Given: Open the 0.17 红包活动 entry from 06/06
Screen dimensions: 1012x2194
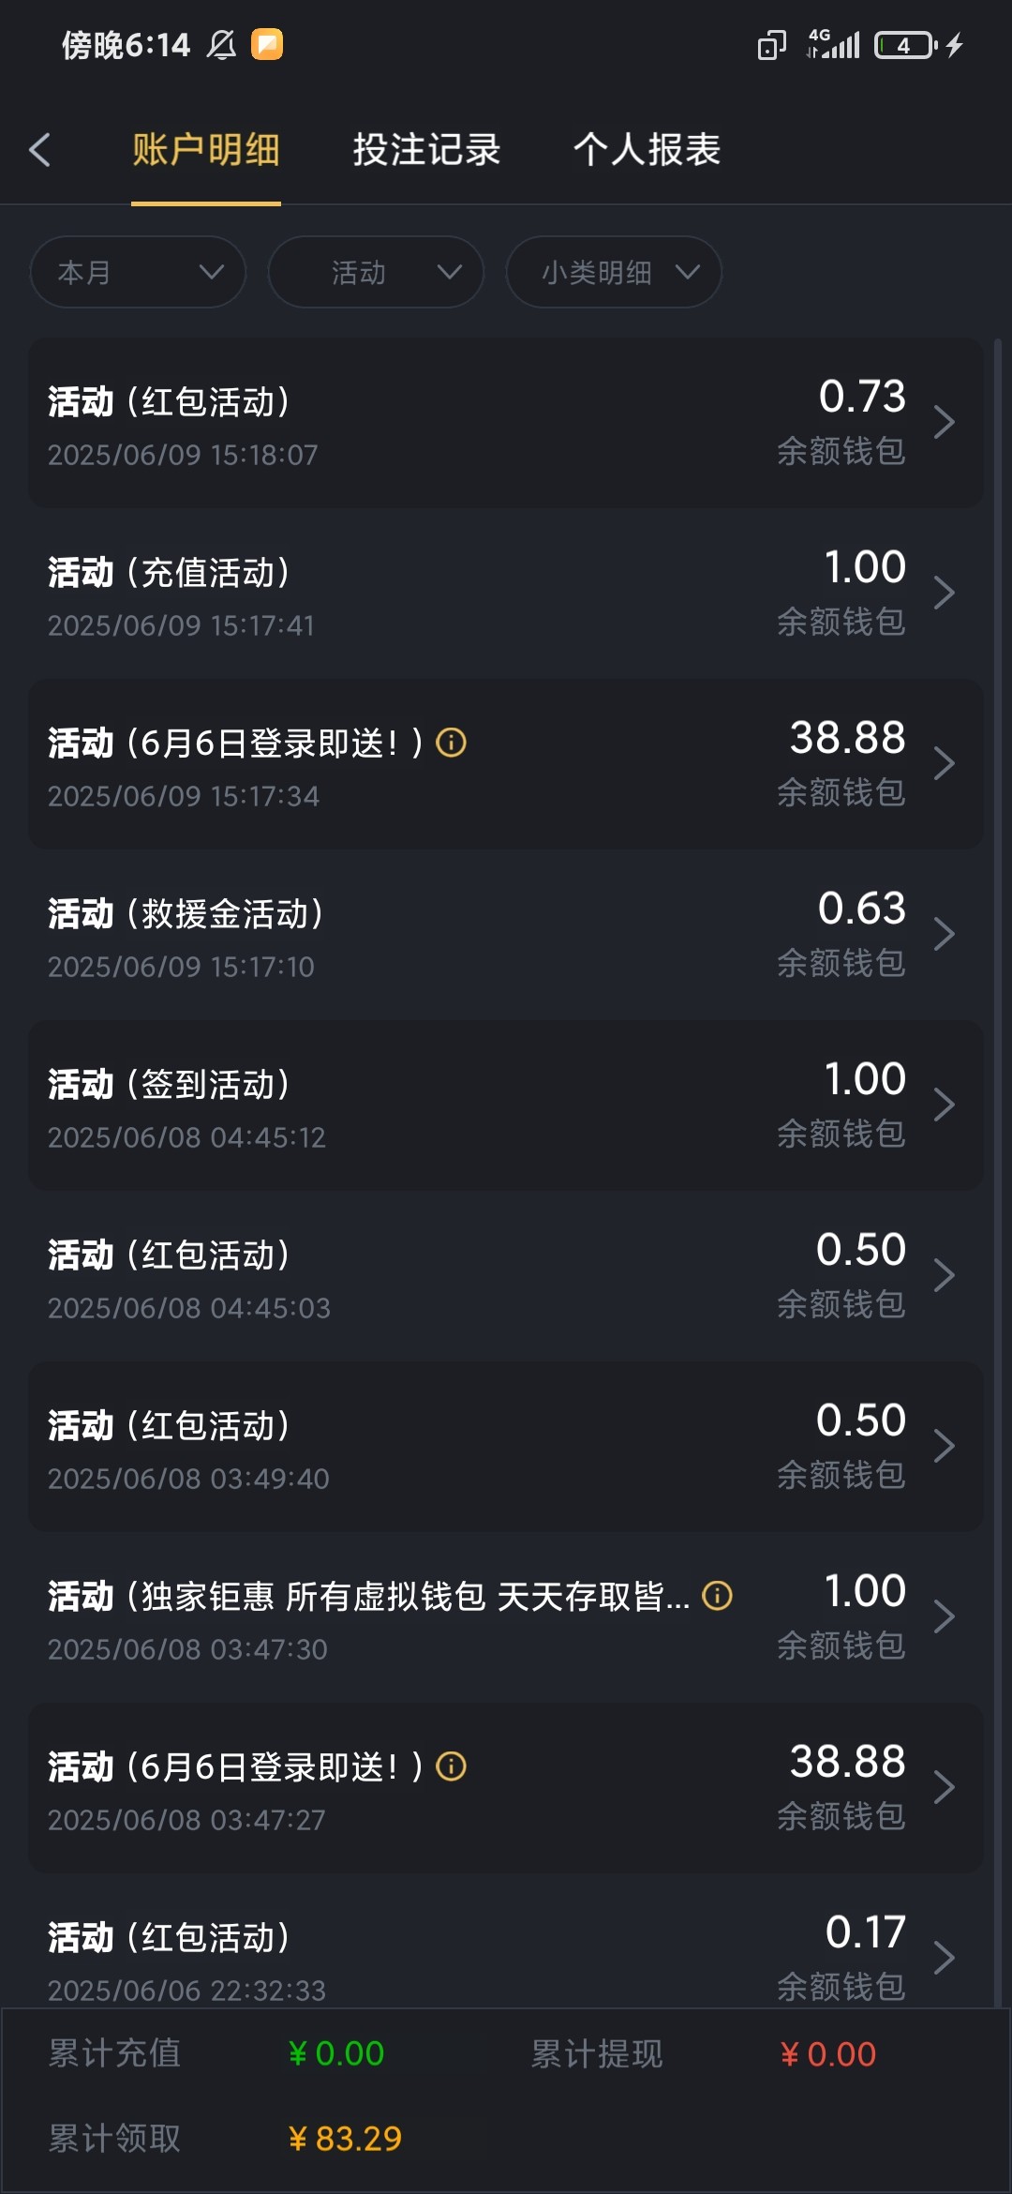Looking at the screenshot, I should click(x=506, y=1955).
